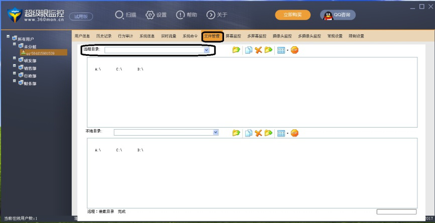435x223 pixels.
Task: Switch to 实时流量 tab
Action: point(169,36)
